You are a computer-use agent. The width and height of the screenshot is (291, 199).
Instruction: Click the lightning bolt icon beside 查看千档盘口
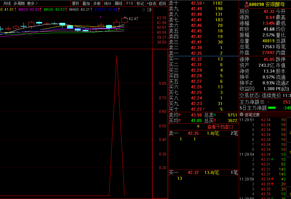coord(198,127)
